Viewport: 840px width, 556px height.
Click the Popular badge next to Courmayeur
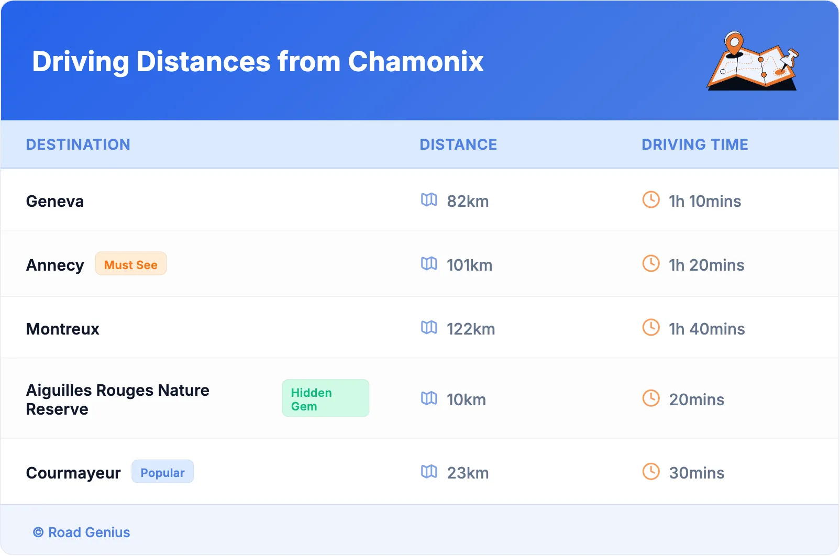coord(162,472)
